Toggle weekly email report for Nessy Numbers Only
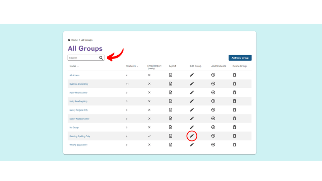Image resolution: width=322 pixels, height=181 pixels. [x=149, y=119]
